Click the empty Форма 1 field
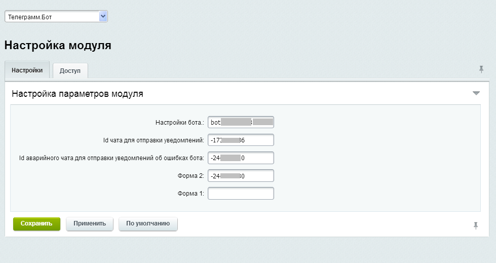The height and width of the screenshot is (263, 496). [x=241, y=194]
